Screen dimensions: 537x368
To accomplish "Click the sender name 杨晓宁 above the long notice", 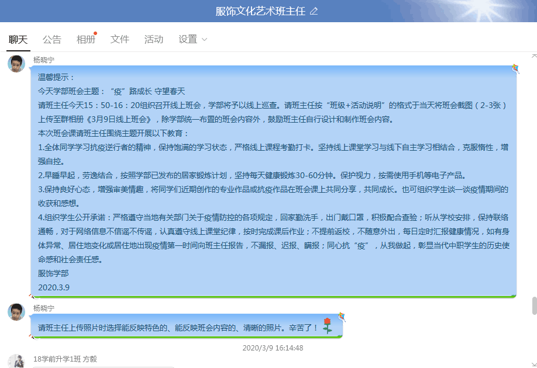I will tap(44, 60).
